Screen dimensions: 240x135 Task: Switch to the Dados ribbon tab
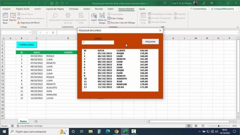(87, 9)
